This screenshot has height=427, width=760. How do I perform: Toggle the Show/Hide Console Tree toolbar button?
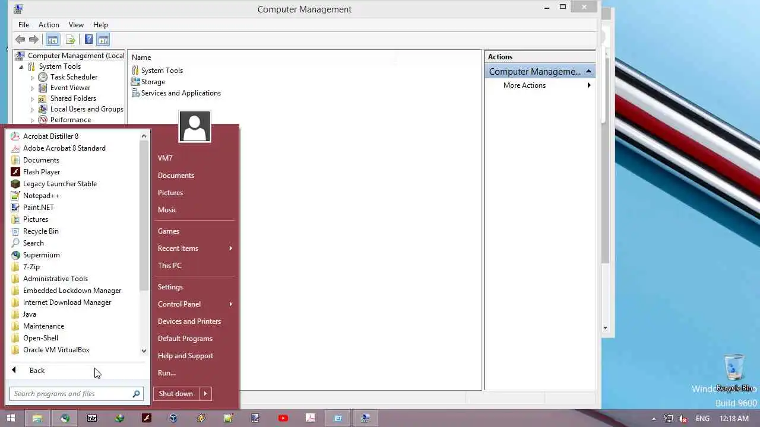point(52,40)
